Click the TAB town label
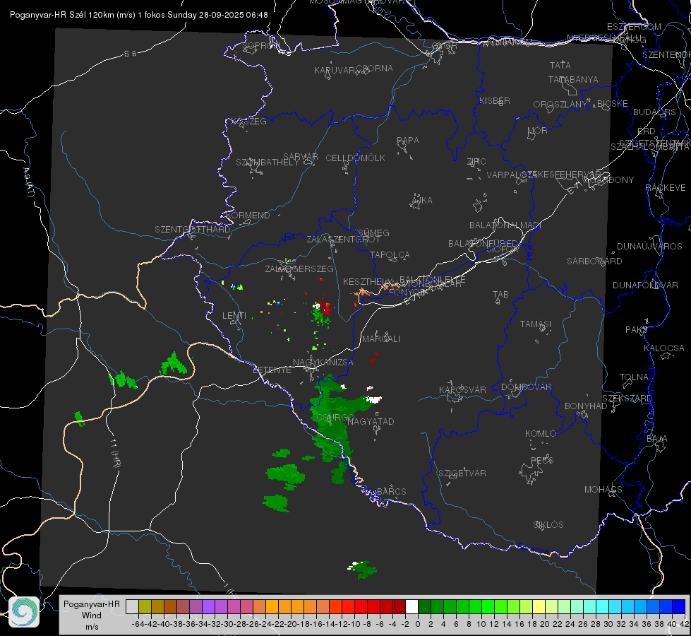This screenshot has height=636, width=691. 500,295
